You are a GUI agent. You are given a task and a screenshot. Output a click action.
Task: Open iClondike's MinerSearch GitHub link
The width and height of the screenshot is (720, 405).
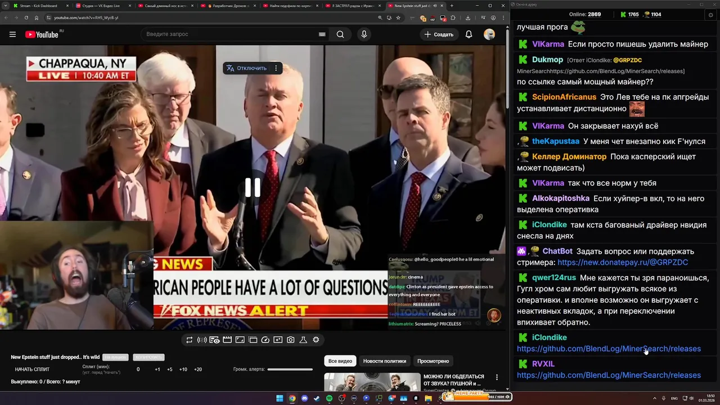609,349
